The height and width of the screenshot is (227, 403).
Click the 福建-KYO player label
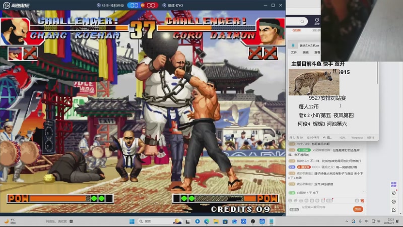(173, 6)
